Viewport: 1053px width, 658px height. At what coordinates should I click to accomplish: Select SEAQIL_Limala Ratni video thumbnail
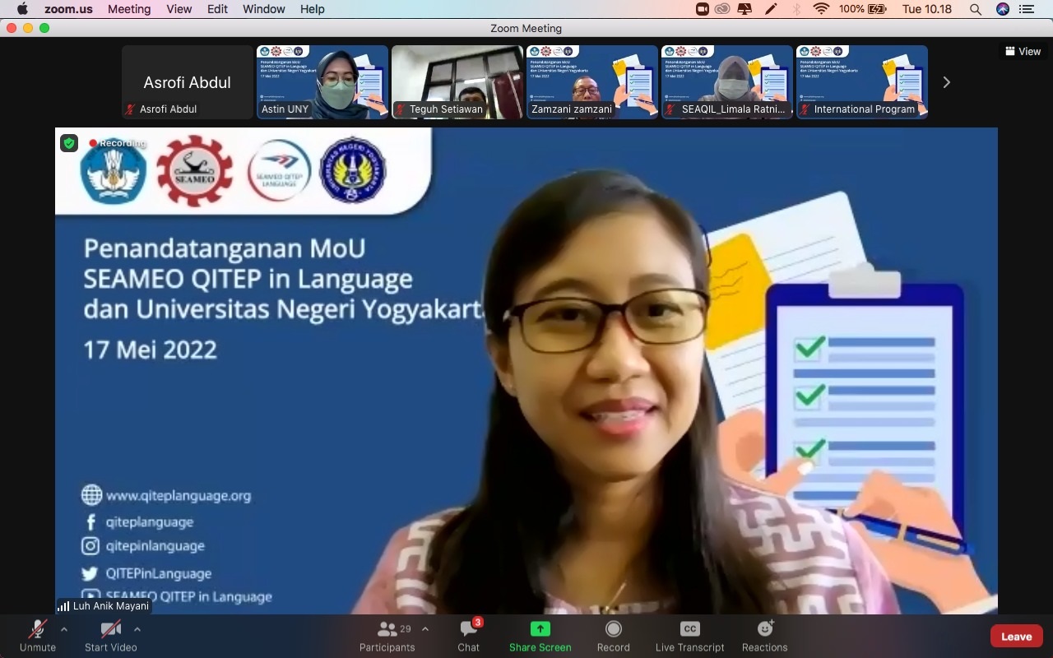pos(727,82)
